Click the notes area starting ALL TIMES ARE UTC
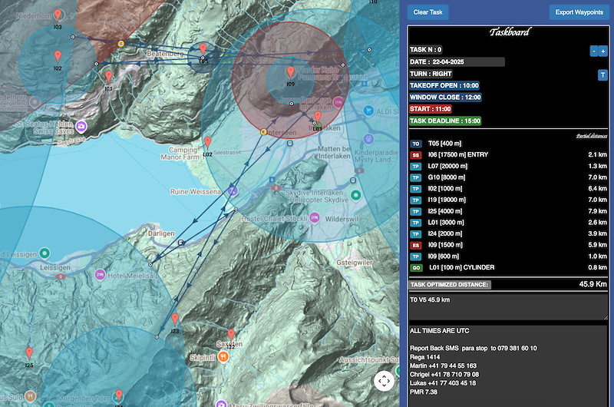 (x=508, y=365)
